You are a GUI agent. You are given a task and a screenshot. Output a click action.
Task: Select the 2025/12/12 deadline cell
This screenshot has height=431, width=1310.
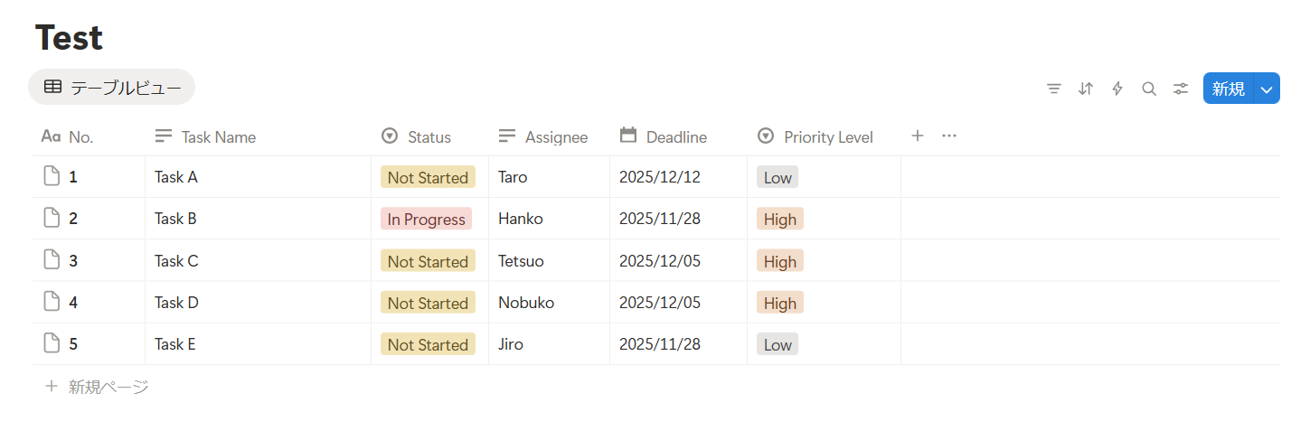tap(678, 177)
